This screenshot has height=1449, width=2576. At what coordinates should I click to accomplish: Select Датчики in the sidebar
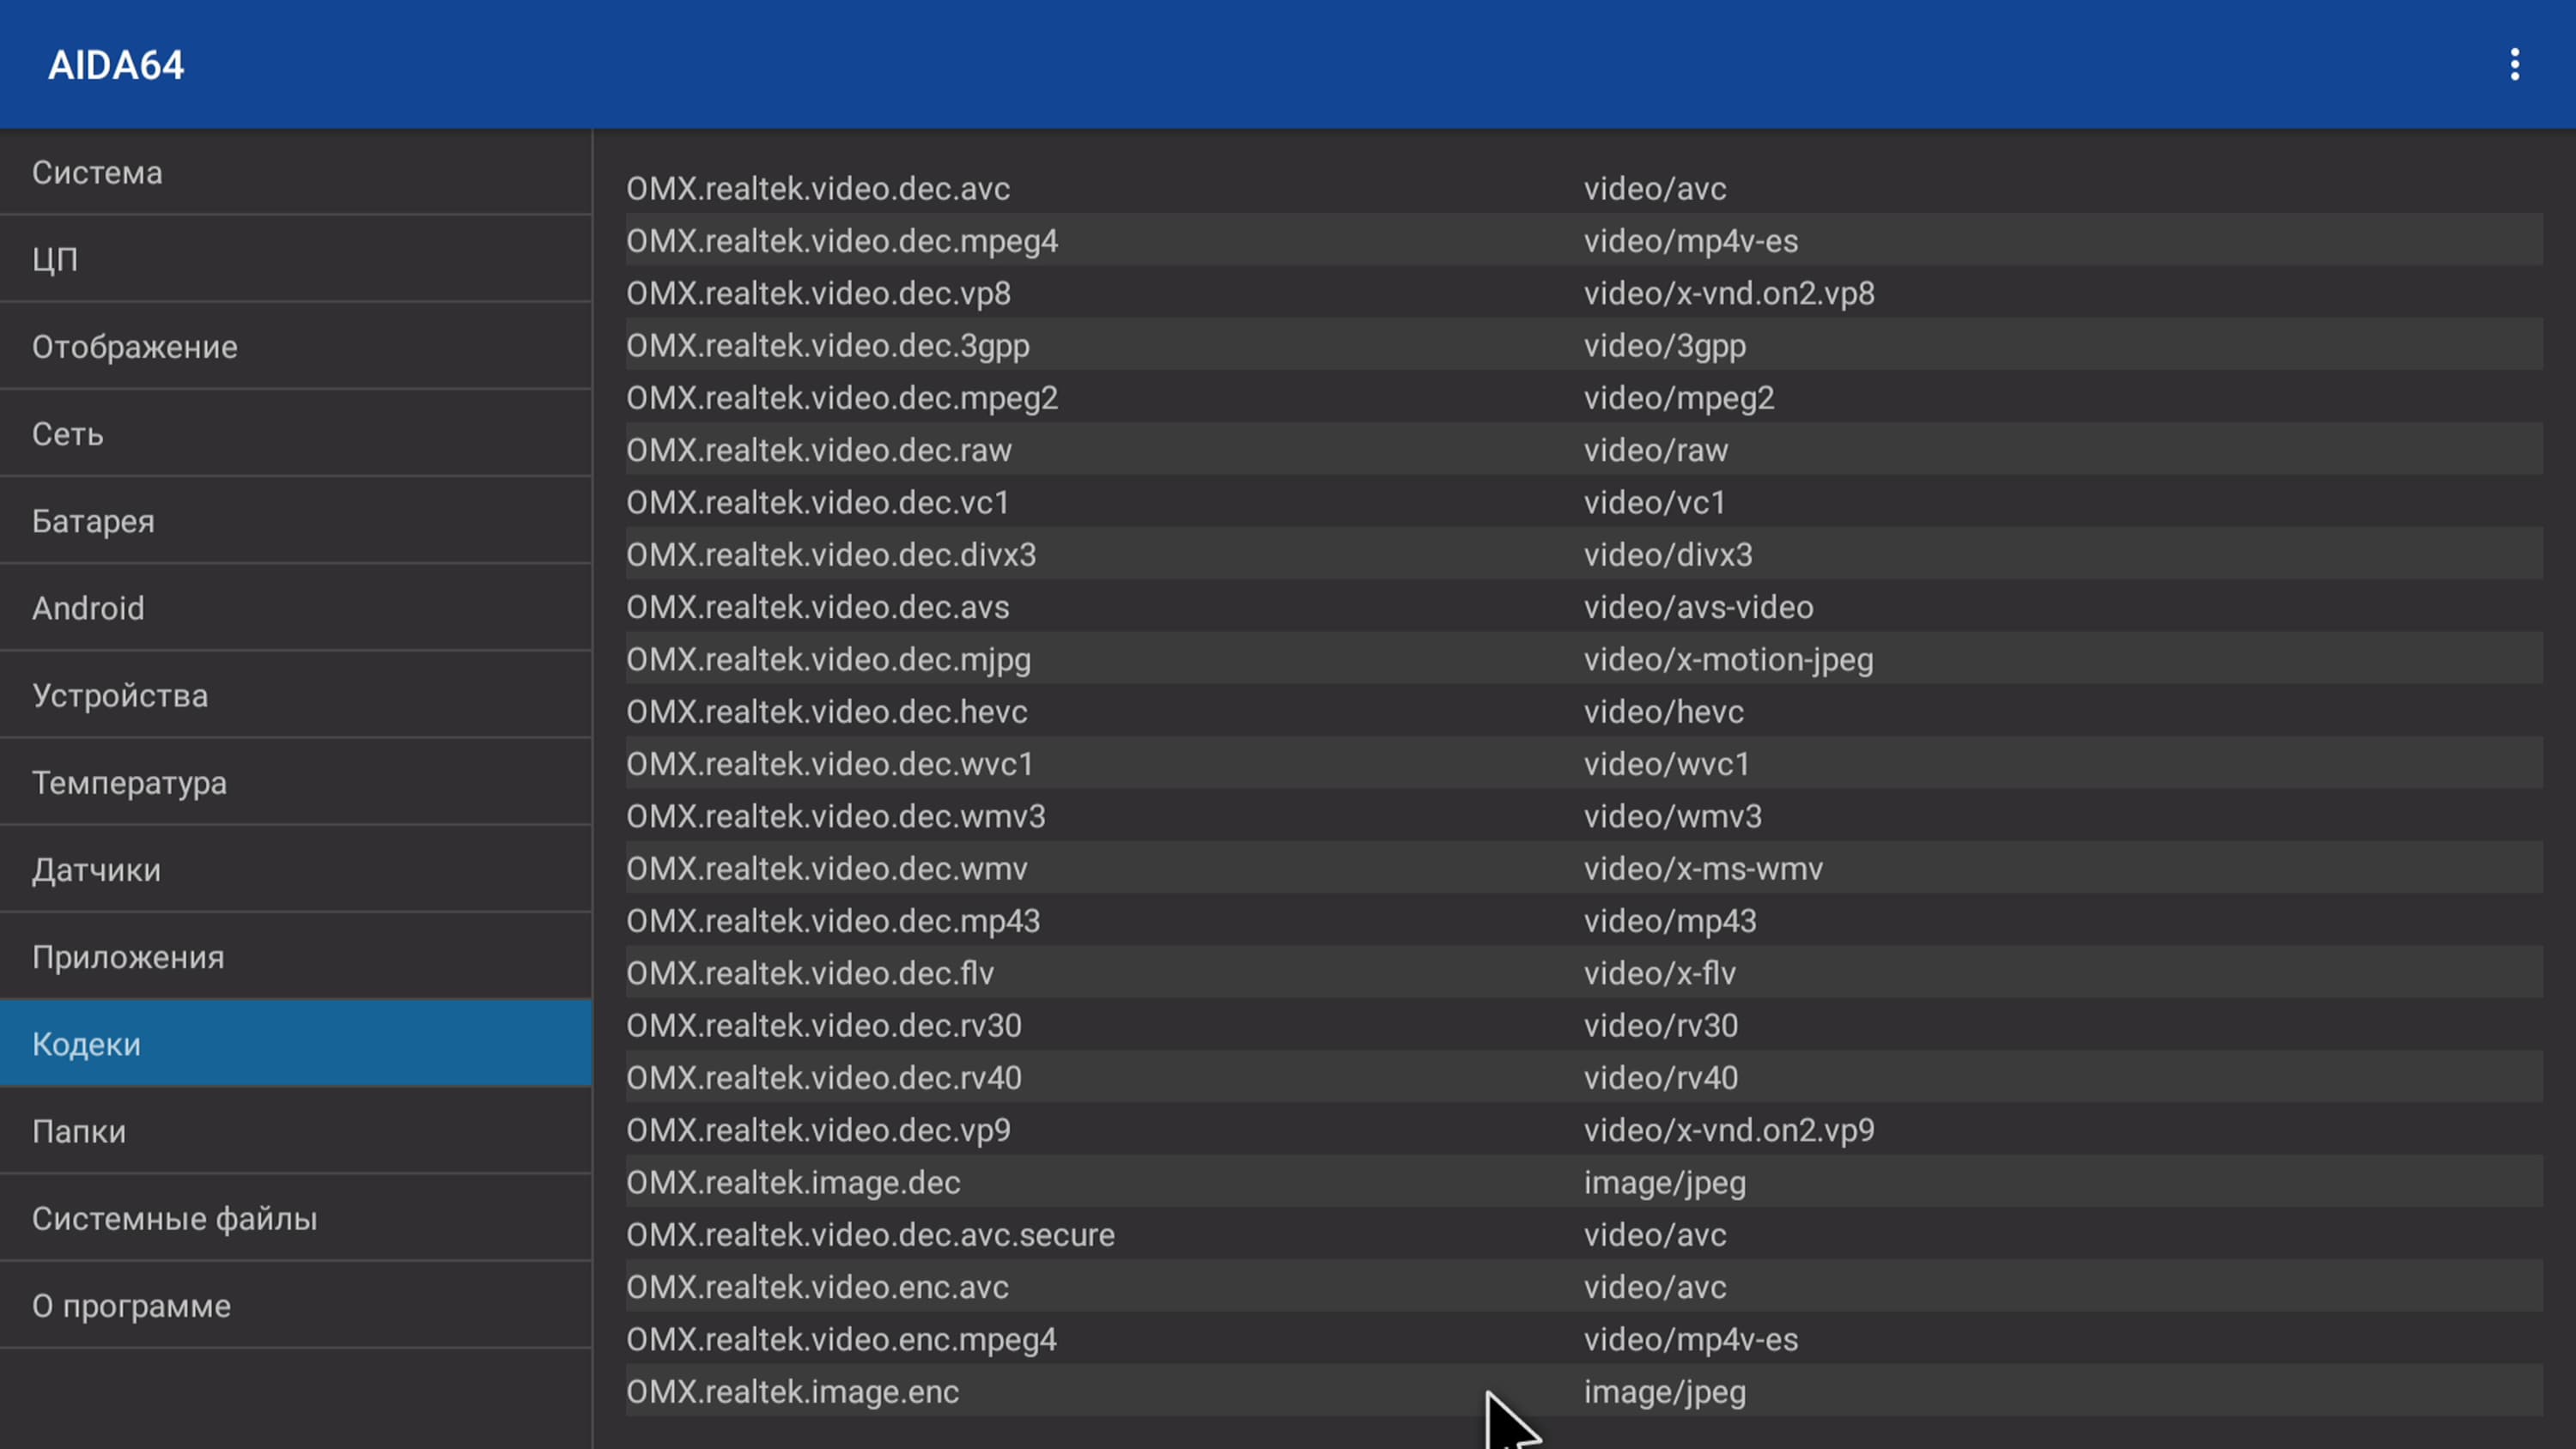tap(296, 869)
